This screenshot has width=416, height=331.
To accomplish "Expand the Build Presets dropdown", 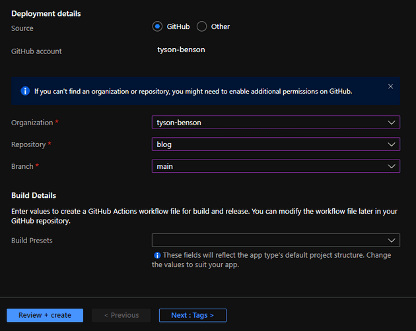I will point(276,241).
